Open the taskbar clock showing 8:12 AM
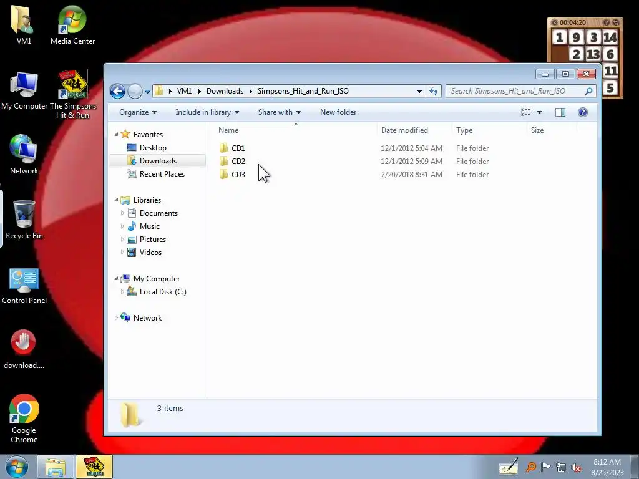The height and width of the screenshot is (479, 639). pos(607,467)
